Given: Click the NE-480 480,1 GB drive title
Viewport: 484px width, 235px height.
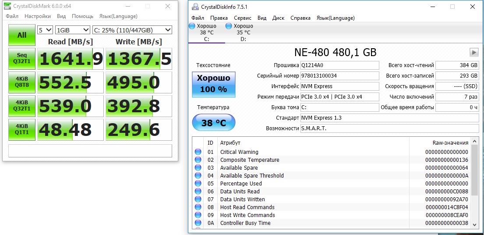Looking at the screenshot, I should point(335,53).
